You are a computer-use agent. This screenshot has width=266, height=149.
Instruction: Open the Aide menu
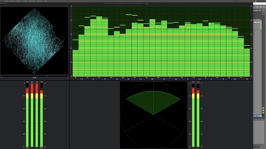pyautogui.click(x=45, y=1)
